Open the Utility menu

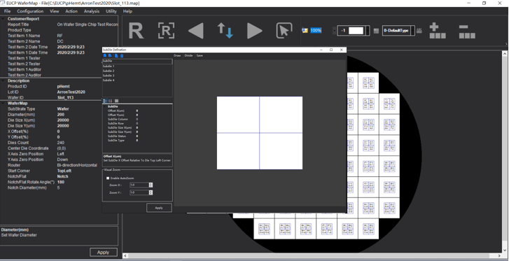pos(111,11)
